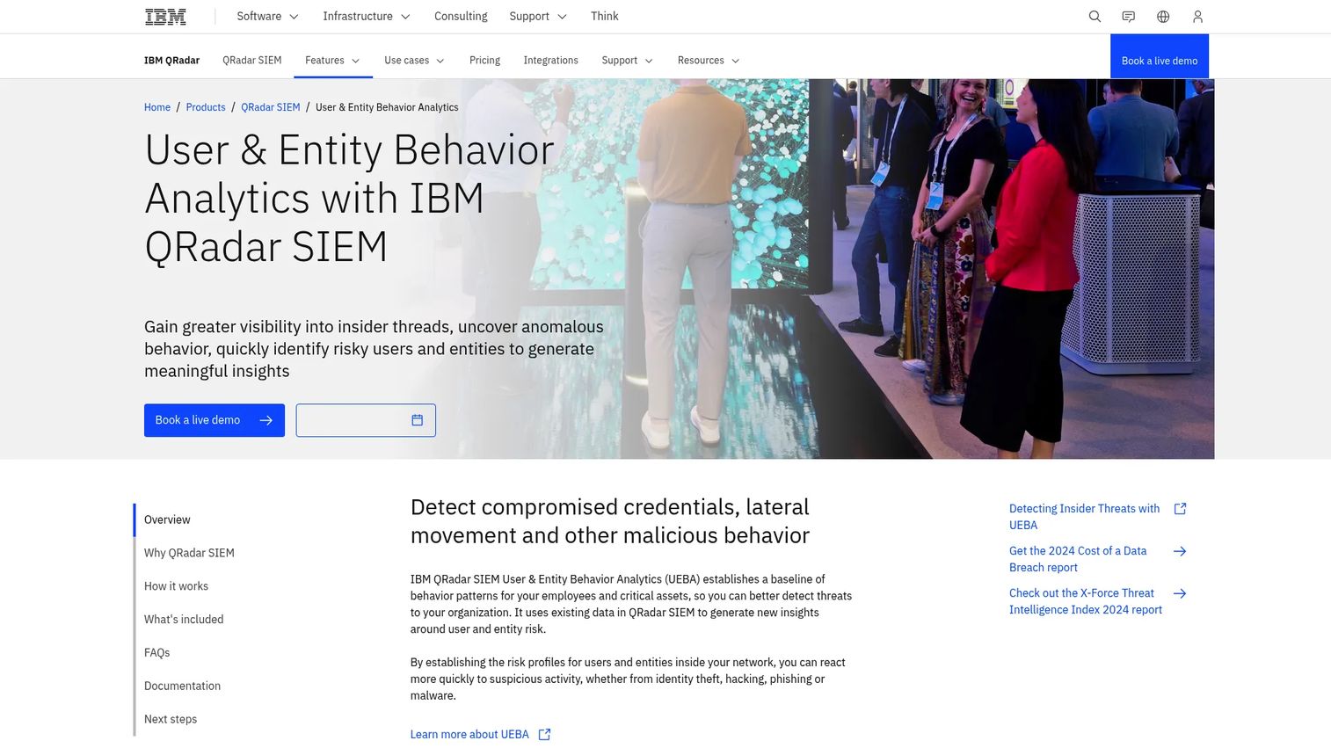Screen dimensions: 1331x748
Task: Click IBM QRadar product title
Action: [x=171, y=61]
